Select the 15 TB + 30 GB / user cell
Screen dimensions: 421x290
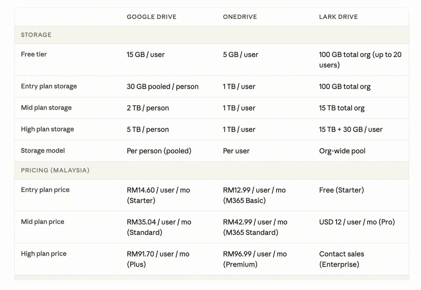coord(351,129)
